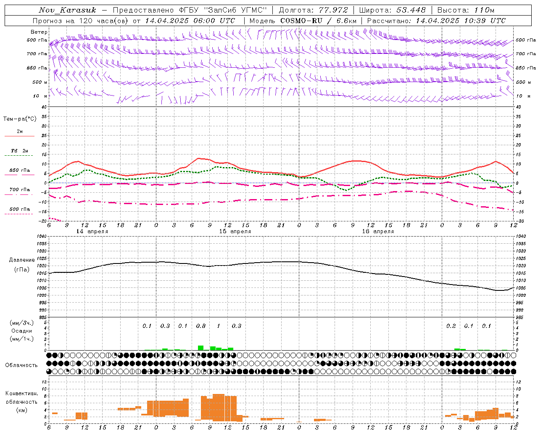The image size is (538, 431).
Task: Click the "0.2" precipitation amount value
Action: [451, 326]
